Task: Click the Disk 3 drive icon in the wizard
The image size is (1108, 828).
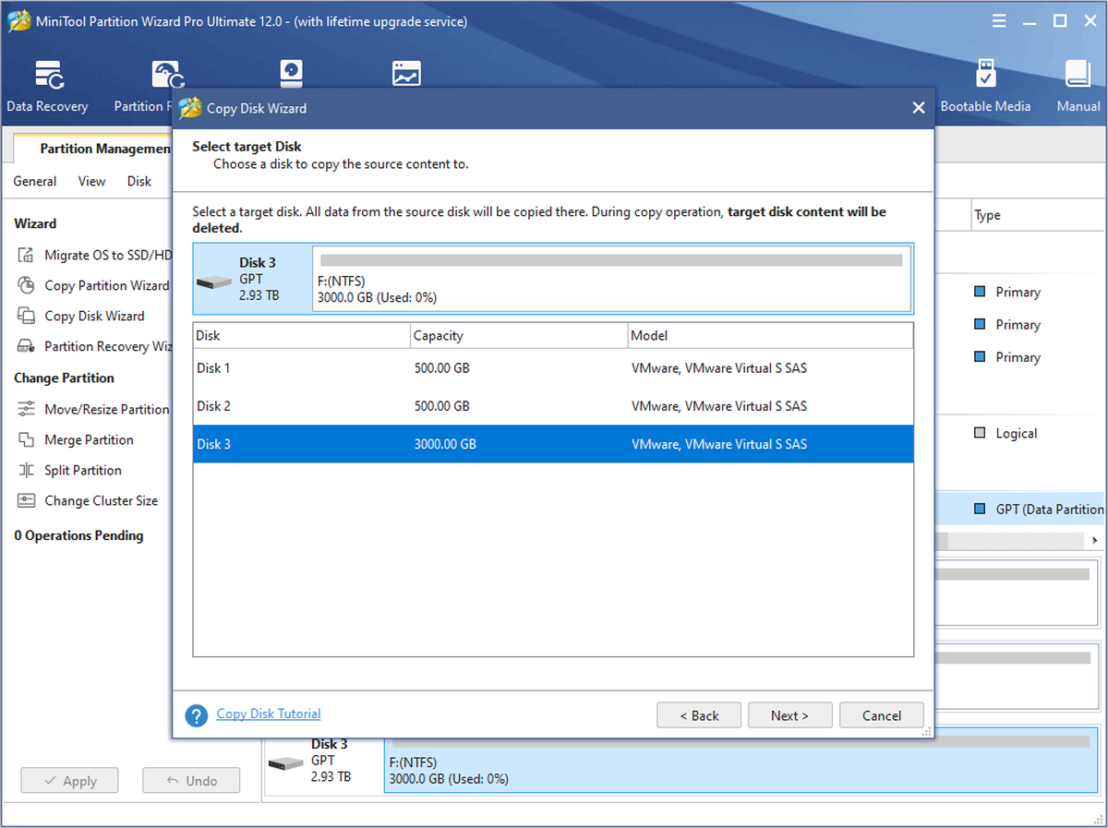Action: (x=214, y=281)
